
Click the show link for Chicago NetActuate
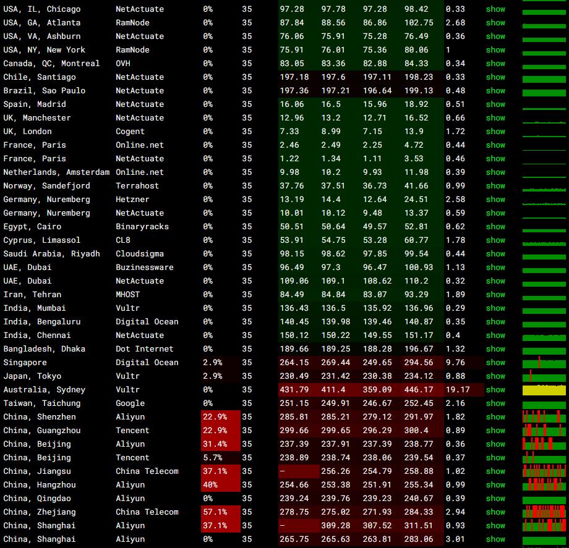tap(495, 9)
